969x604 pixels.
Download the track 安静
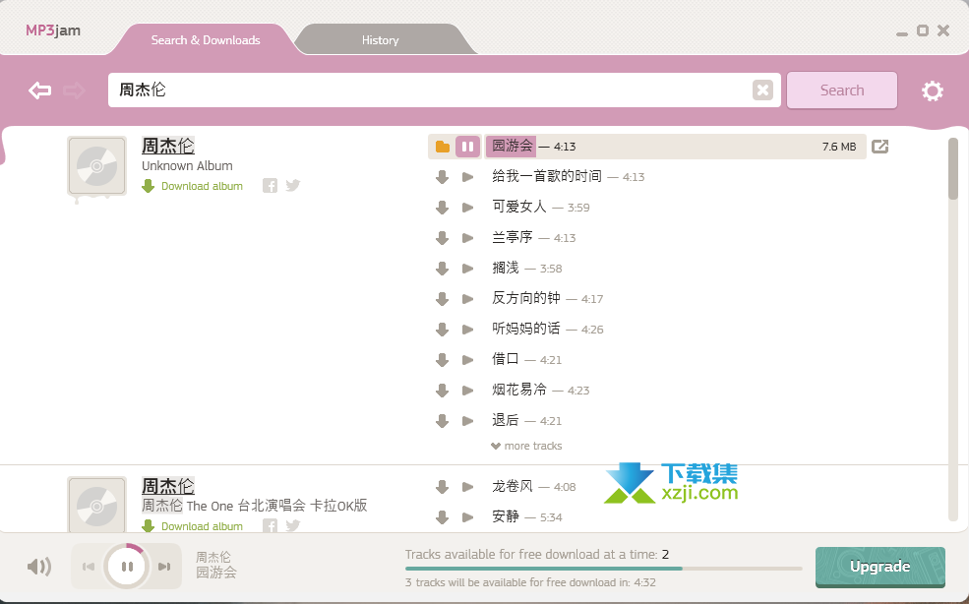(442, 517)
